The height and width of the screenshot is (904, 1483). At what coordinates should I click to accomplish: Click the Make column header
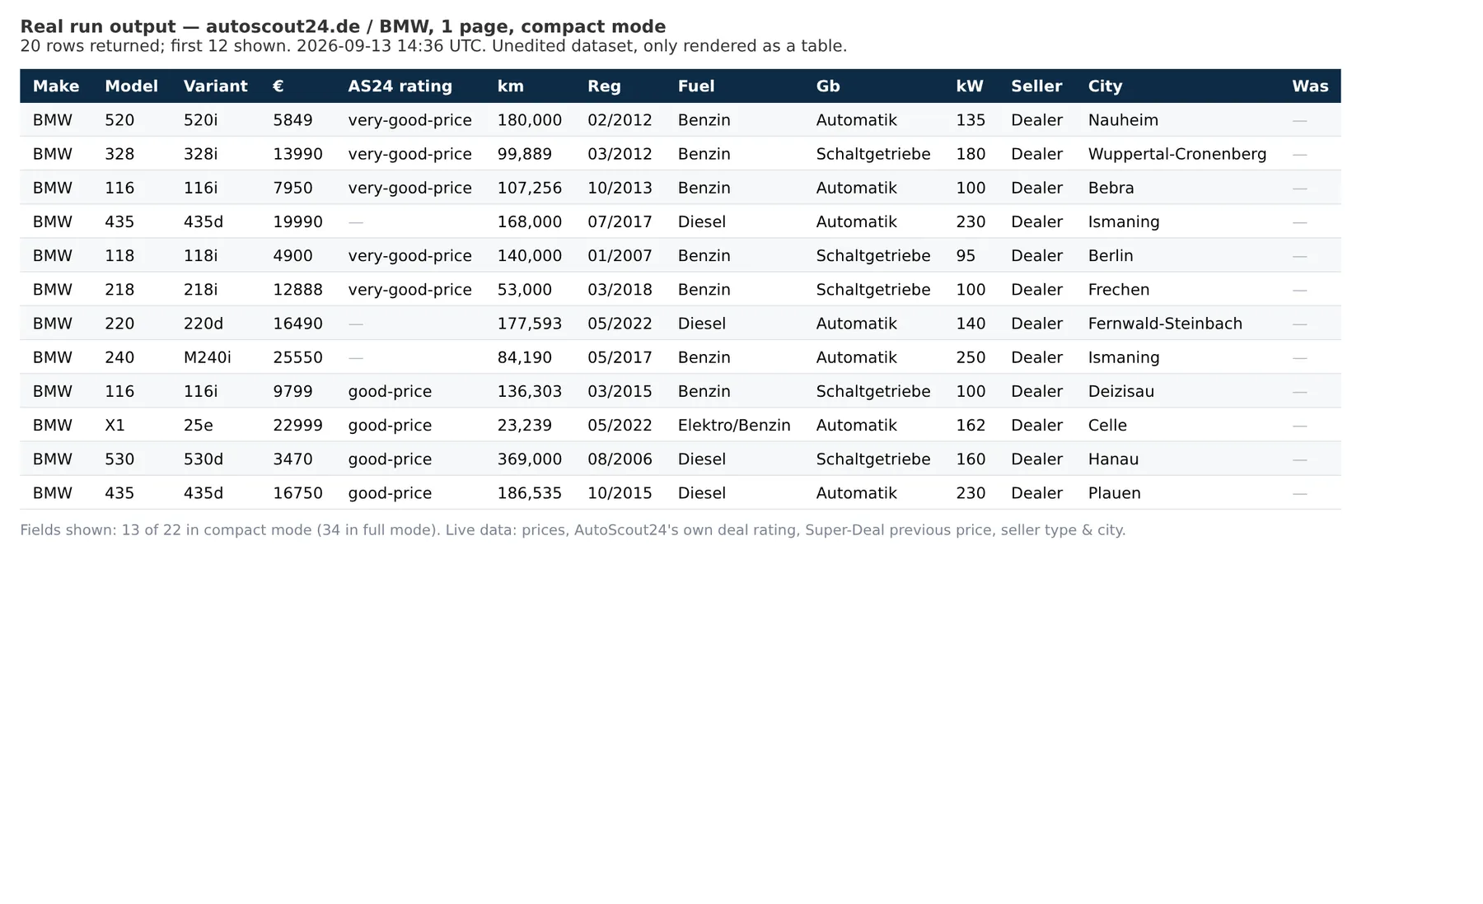(56, 86)
